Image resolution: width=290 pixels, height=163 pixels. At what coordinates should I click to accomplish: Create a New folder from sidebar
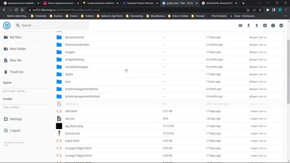(15, 49)
